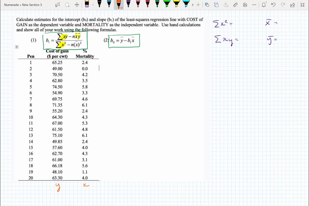Toggle the text selection cursor mode
This screenshot has width=309, height=206.
[x=58, y=5]
